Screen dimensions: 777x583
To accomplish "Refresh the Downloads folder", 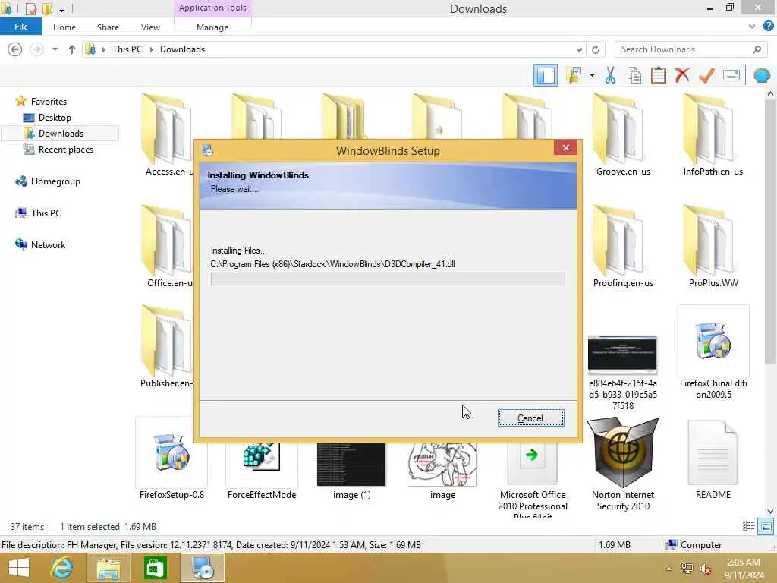I will (x=596, y=49).
